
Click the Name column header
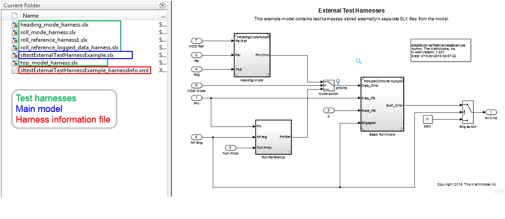pos(31,16)
